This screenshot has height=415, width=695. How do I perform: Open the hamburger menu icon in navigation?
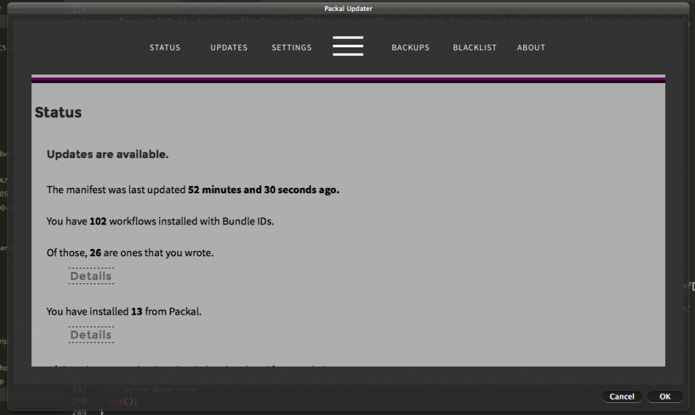click(347, 46)
